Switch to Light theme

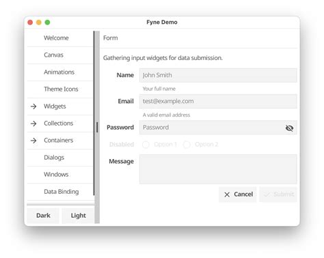pyautogui.click(x=78, y=216)
